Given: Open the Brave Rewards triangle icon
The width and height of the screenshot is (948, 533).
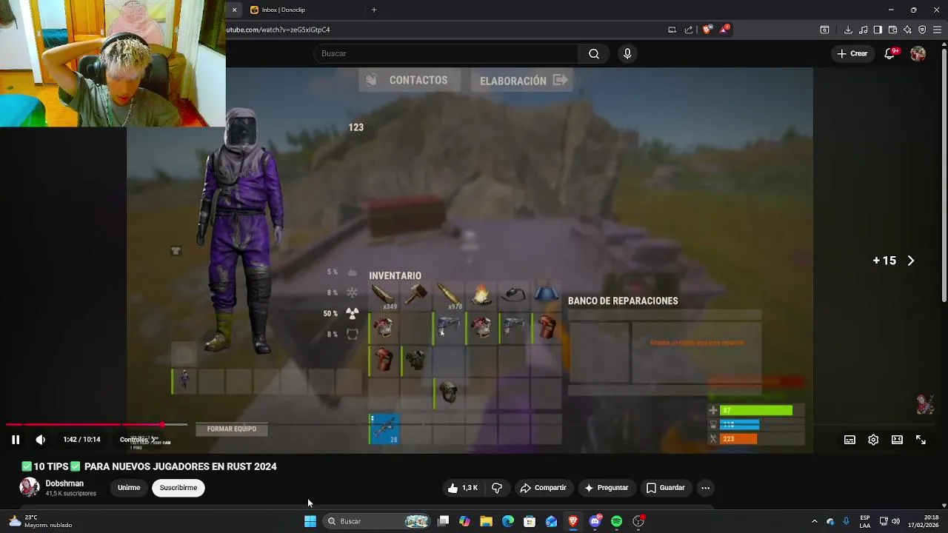Looking at the screenshot, I should tap(724, 30).
